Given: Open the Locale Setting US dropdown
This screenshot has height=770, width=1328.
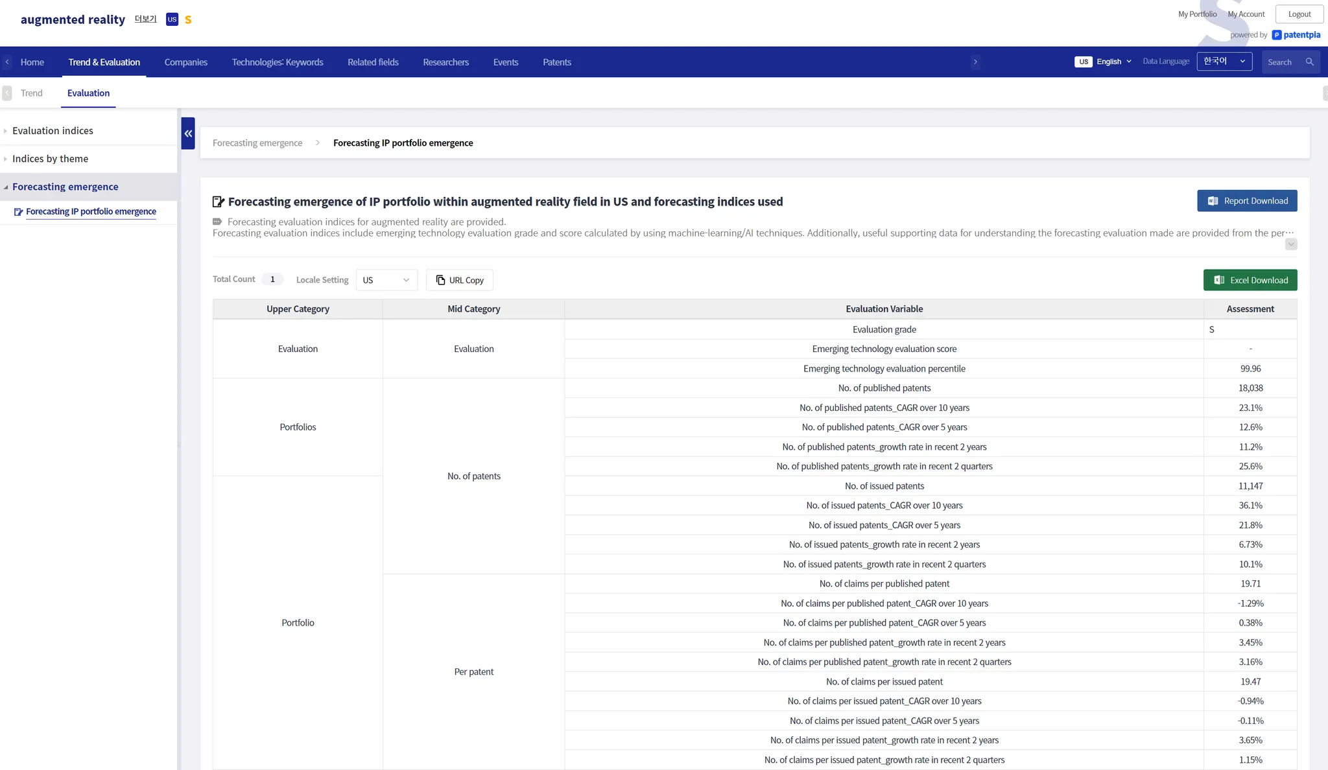Looking at the screenshot, I should click(386, 280).
